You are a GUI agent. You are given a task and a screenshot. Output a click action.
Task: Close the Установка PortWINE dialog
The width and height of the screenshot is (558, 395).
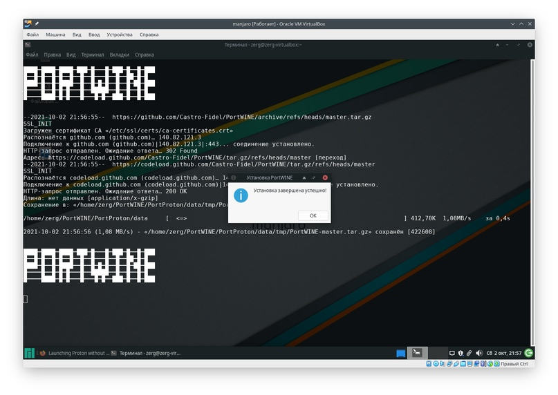tap(325, 177)
